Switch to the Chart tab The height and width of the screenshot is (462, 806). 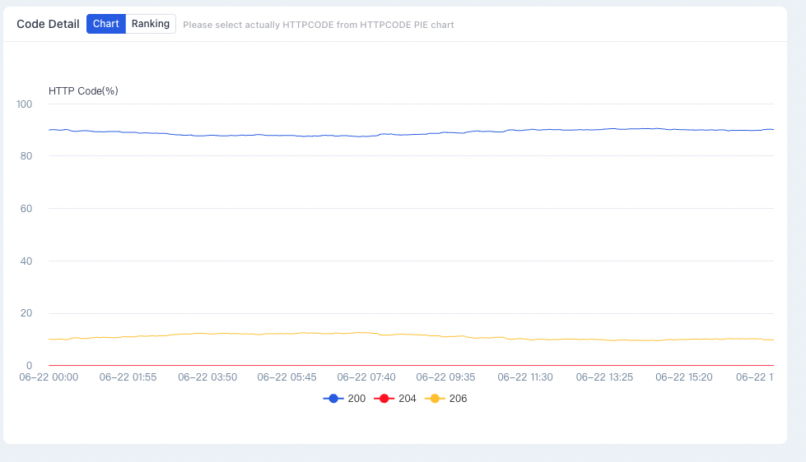[x=106, y=24]
